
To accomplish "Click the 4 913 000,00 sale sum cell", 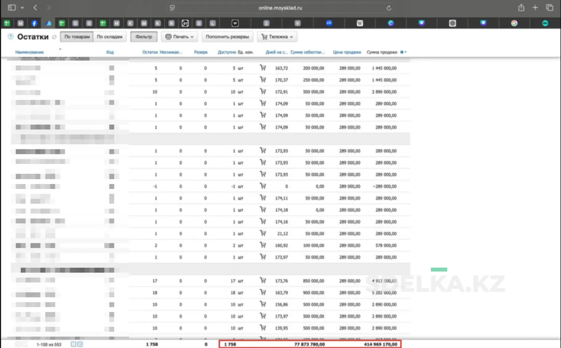I will point(384,281).
